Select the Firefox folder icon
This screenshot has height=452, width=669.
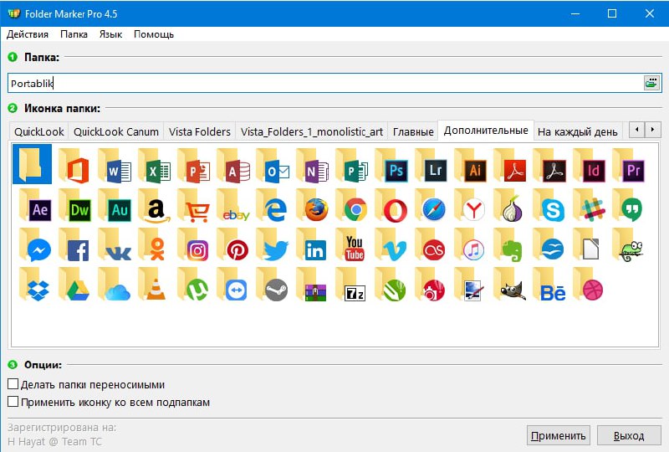click(x=312, y=206)
